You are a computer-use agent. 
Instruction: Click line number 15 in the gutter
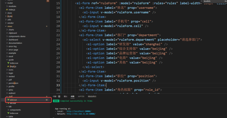coord(58,3)
